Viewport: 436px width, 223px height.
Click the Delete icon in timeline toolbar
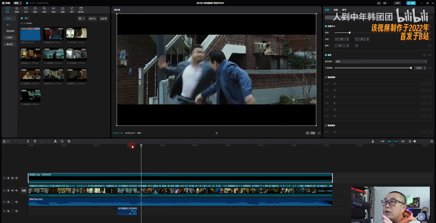(35, 141)
